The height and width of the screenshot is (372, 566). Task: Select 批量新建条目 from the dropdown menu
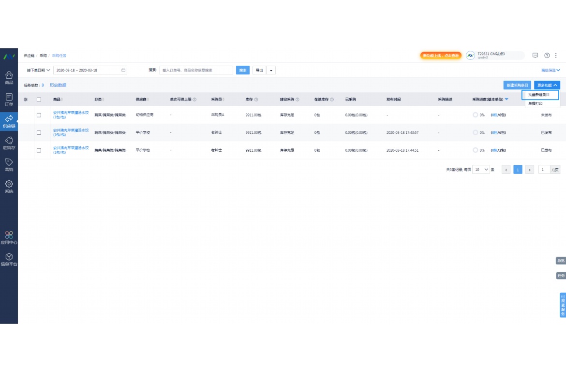coord(540,95)
